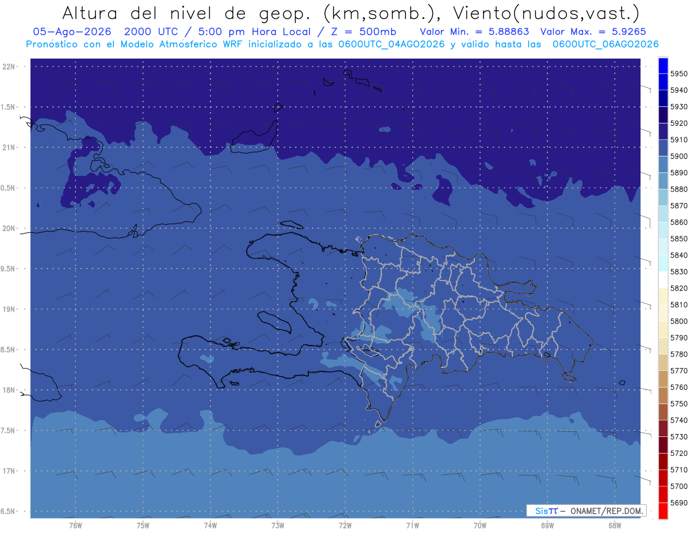Screen dimensions: 690x533
Task: Select the 'Z = 500mb' level text
Action: pos(363,32)
